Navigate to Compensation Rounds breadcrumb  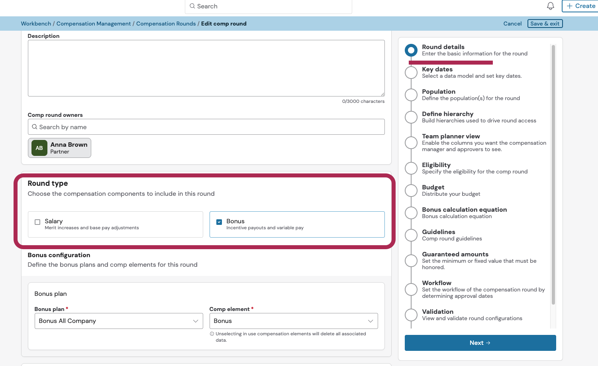pyautogui.click(x=166, y=24)
